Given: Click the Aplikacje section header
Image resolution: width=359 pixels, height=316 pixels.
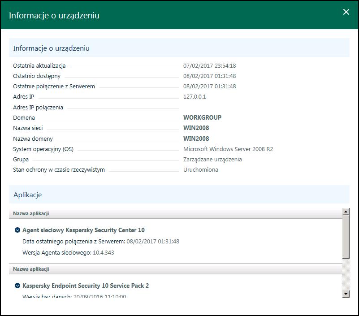Looking at the screenshot, I should [179, 195].
